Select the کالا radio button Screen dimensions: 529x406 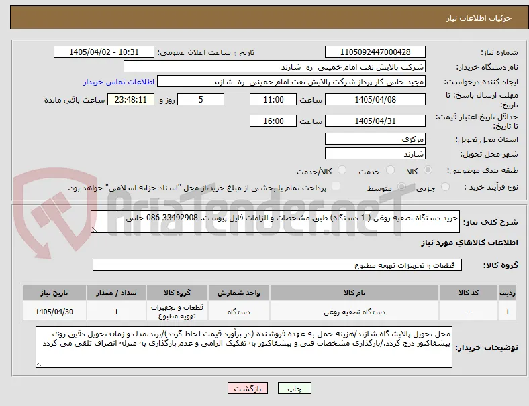pos(428,170)
